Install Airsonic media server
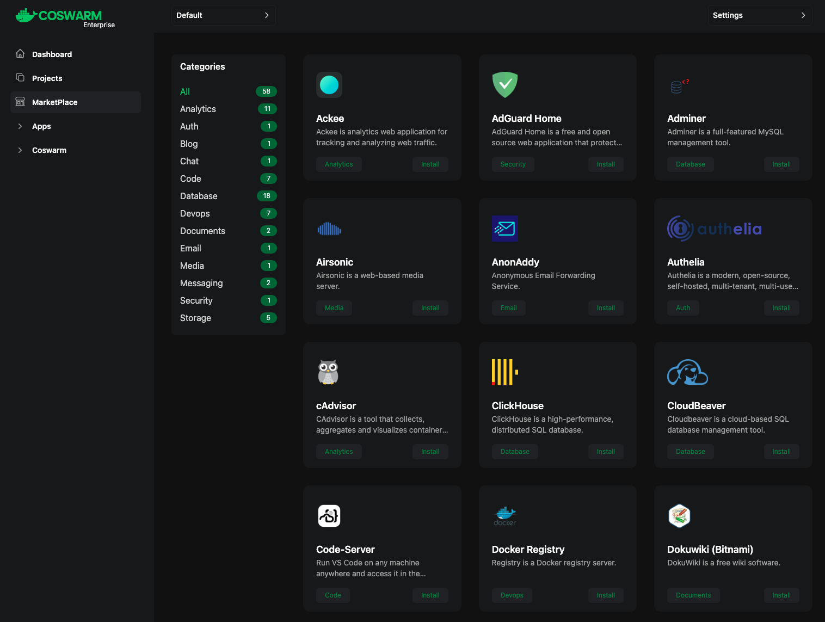Screen dimensions: 825x622 (430, 308)
